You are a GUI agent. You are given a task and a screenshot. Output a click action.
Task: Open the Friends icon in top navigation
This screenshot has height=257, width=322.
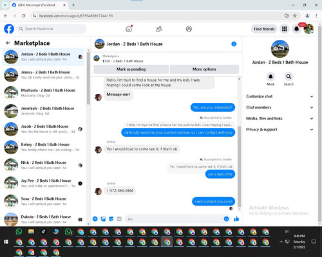(159, 29)
